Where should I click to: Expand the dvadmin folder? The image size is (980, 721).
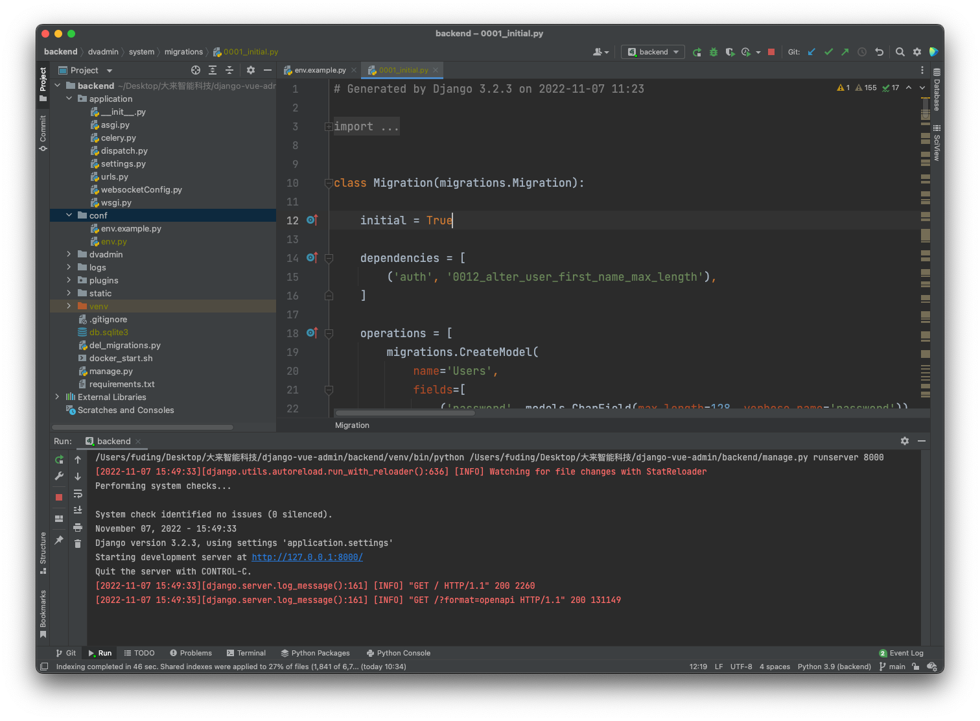(69, 254)
